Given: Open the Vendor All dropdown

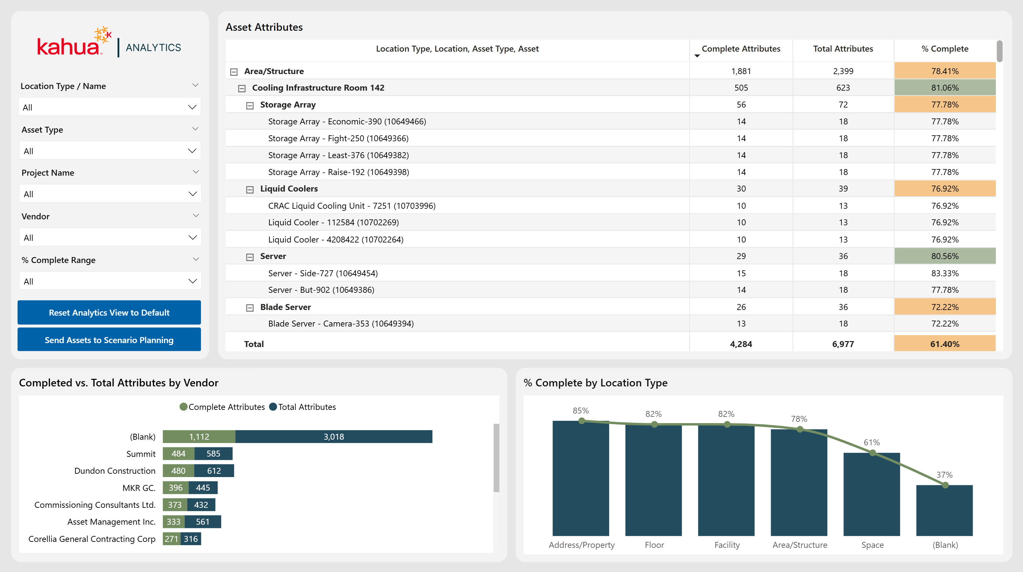Looking at the screenshot, I should tap(110, 238).
